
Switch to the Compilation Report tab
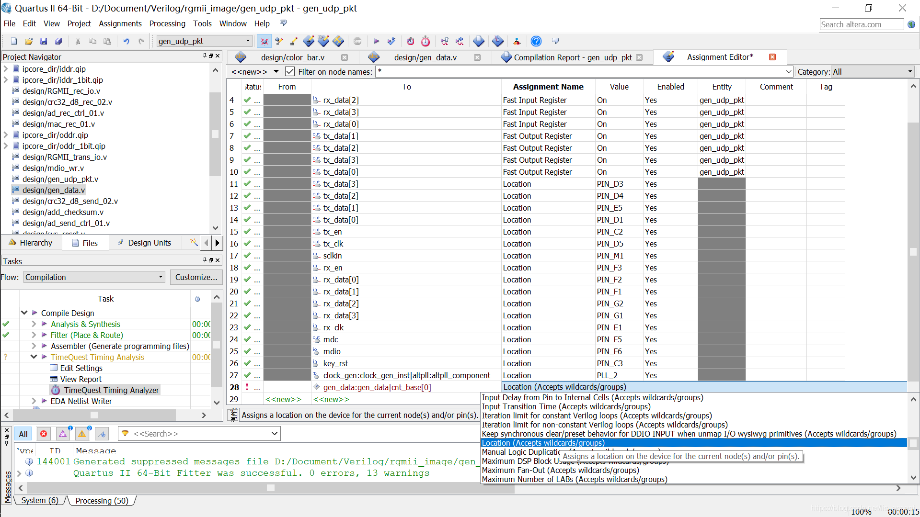[x=573, y=57]
